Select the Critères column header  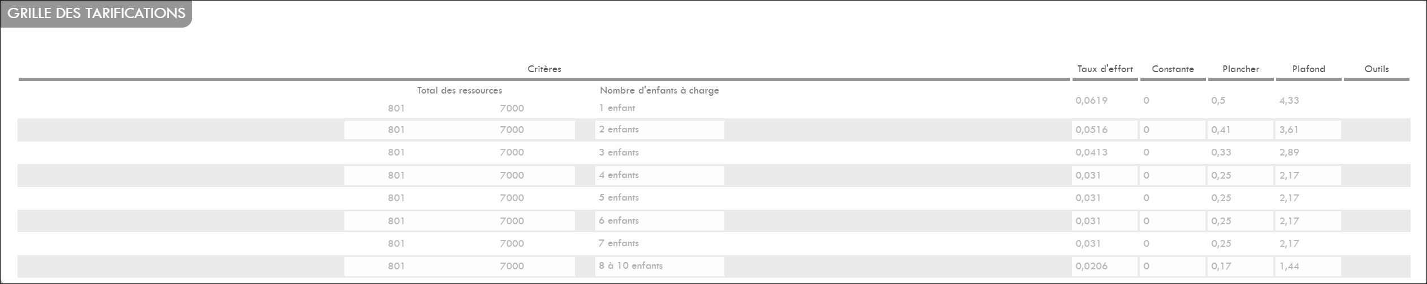544,69
